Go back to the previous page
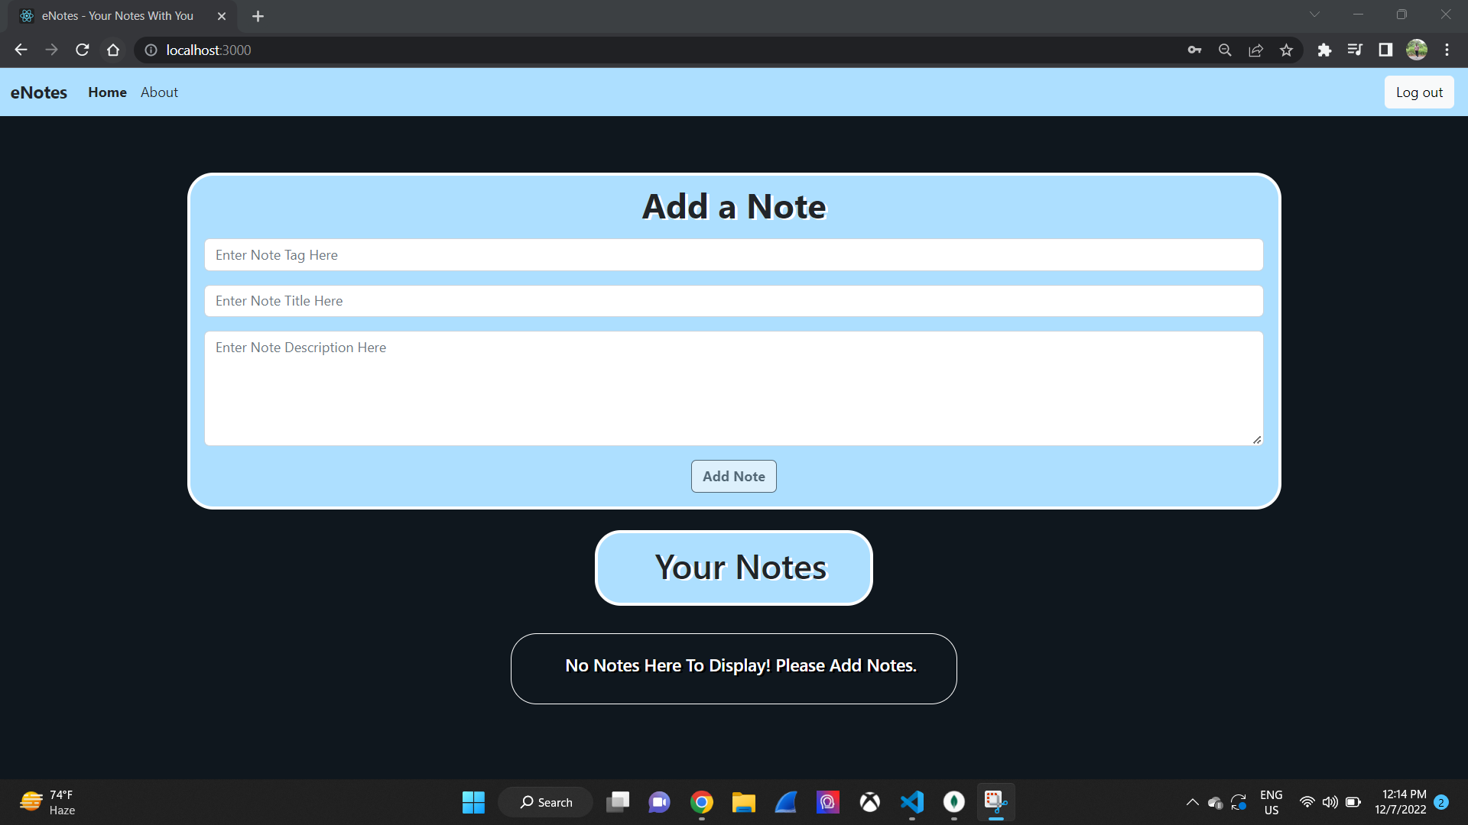This screenshot has width=1468, height=825. click(20, 50)
